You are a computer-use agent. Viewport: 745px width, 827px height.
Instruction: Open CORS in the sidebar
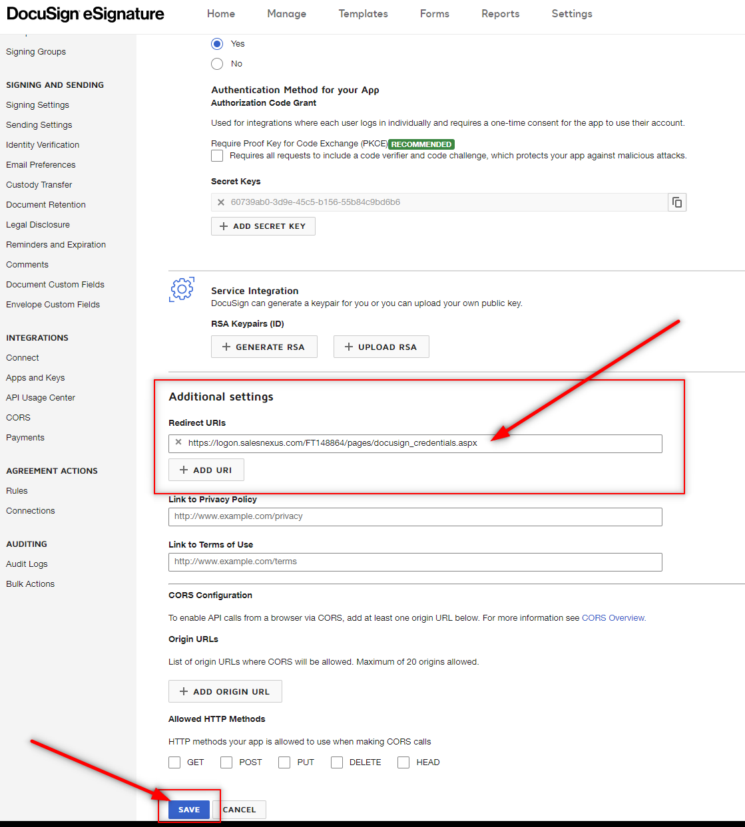coord(18,418)
